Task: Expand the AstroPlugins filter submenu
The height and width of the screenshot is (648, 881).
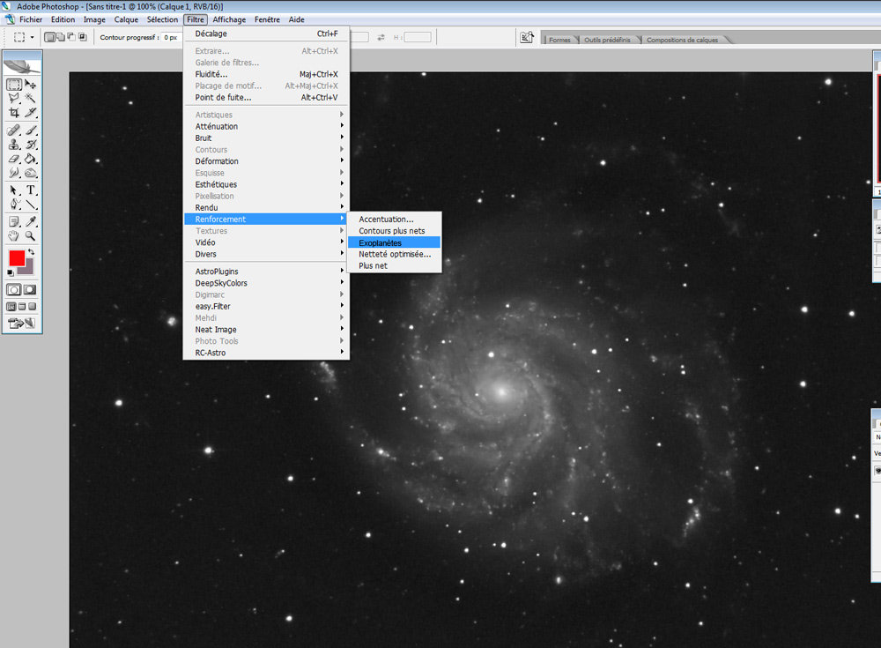Action: click(x=267, y=272)
